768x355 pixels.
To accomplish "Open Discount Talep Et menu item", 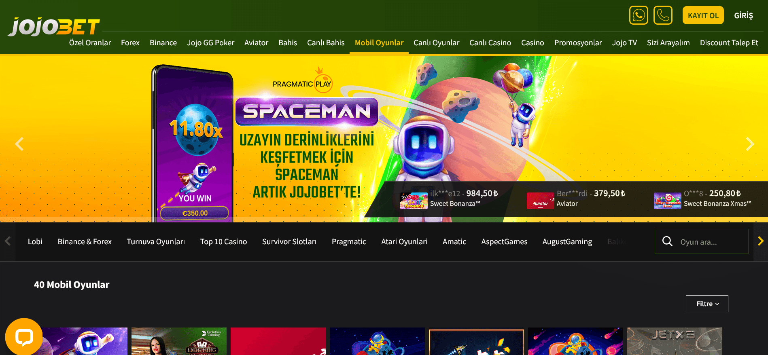I will click(729, 42).
